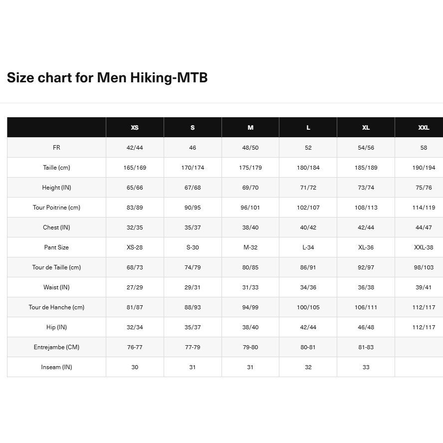Select the Taille (cm) row label
The image size is (443, 443).
tap(56, 168)
